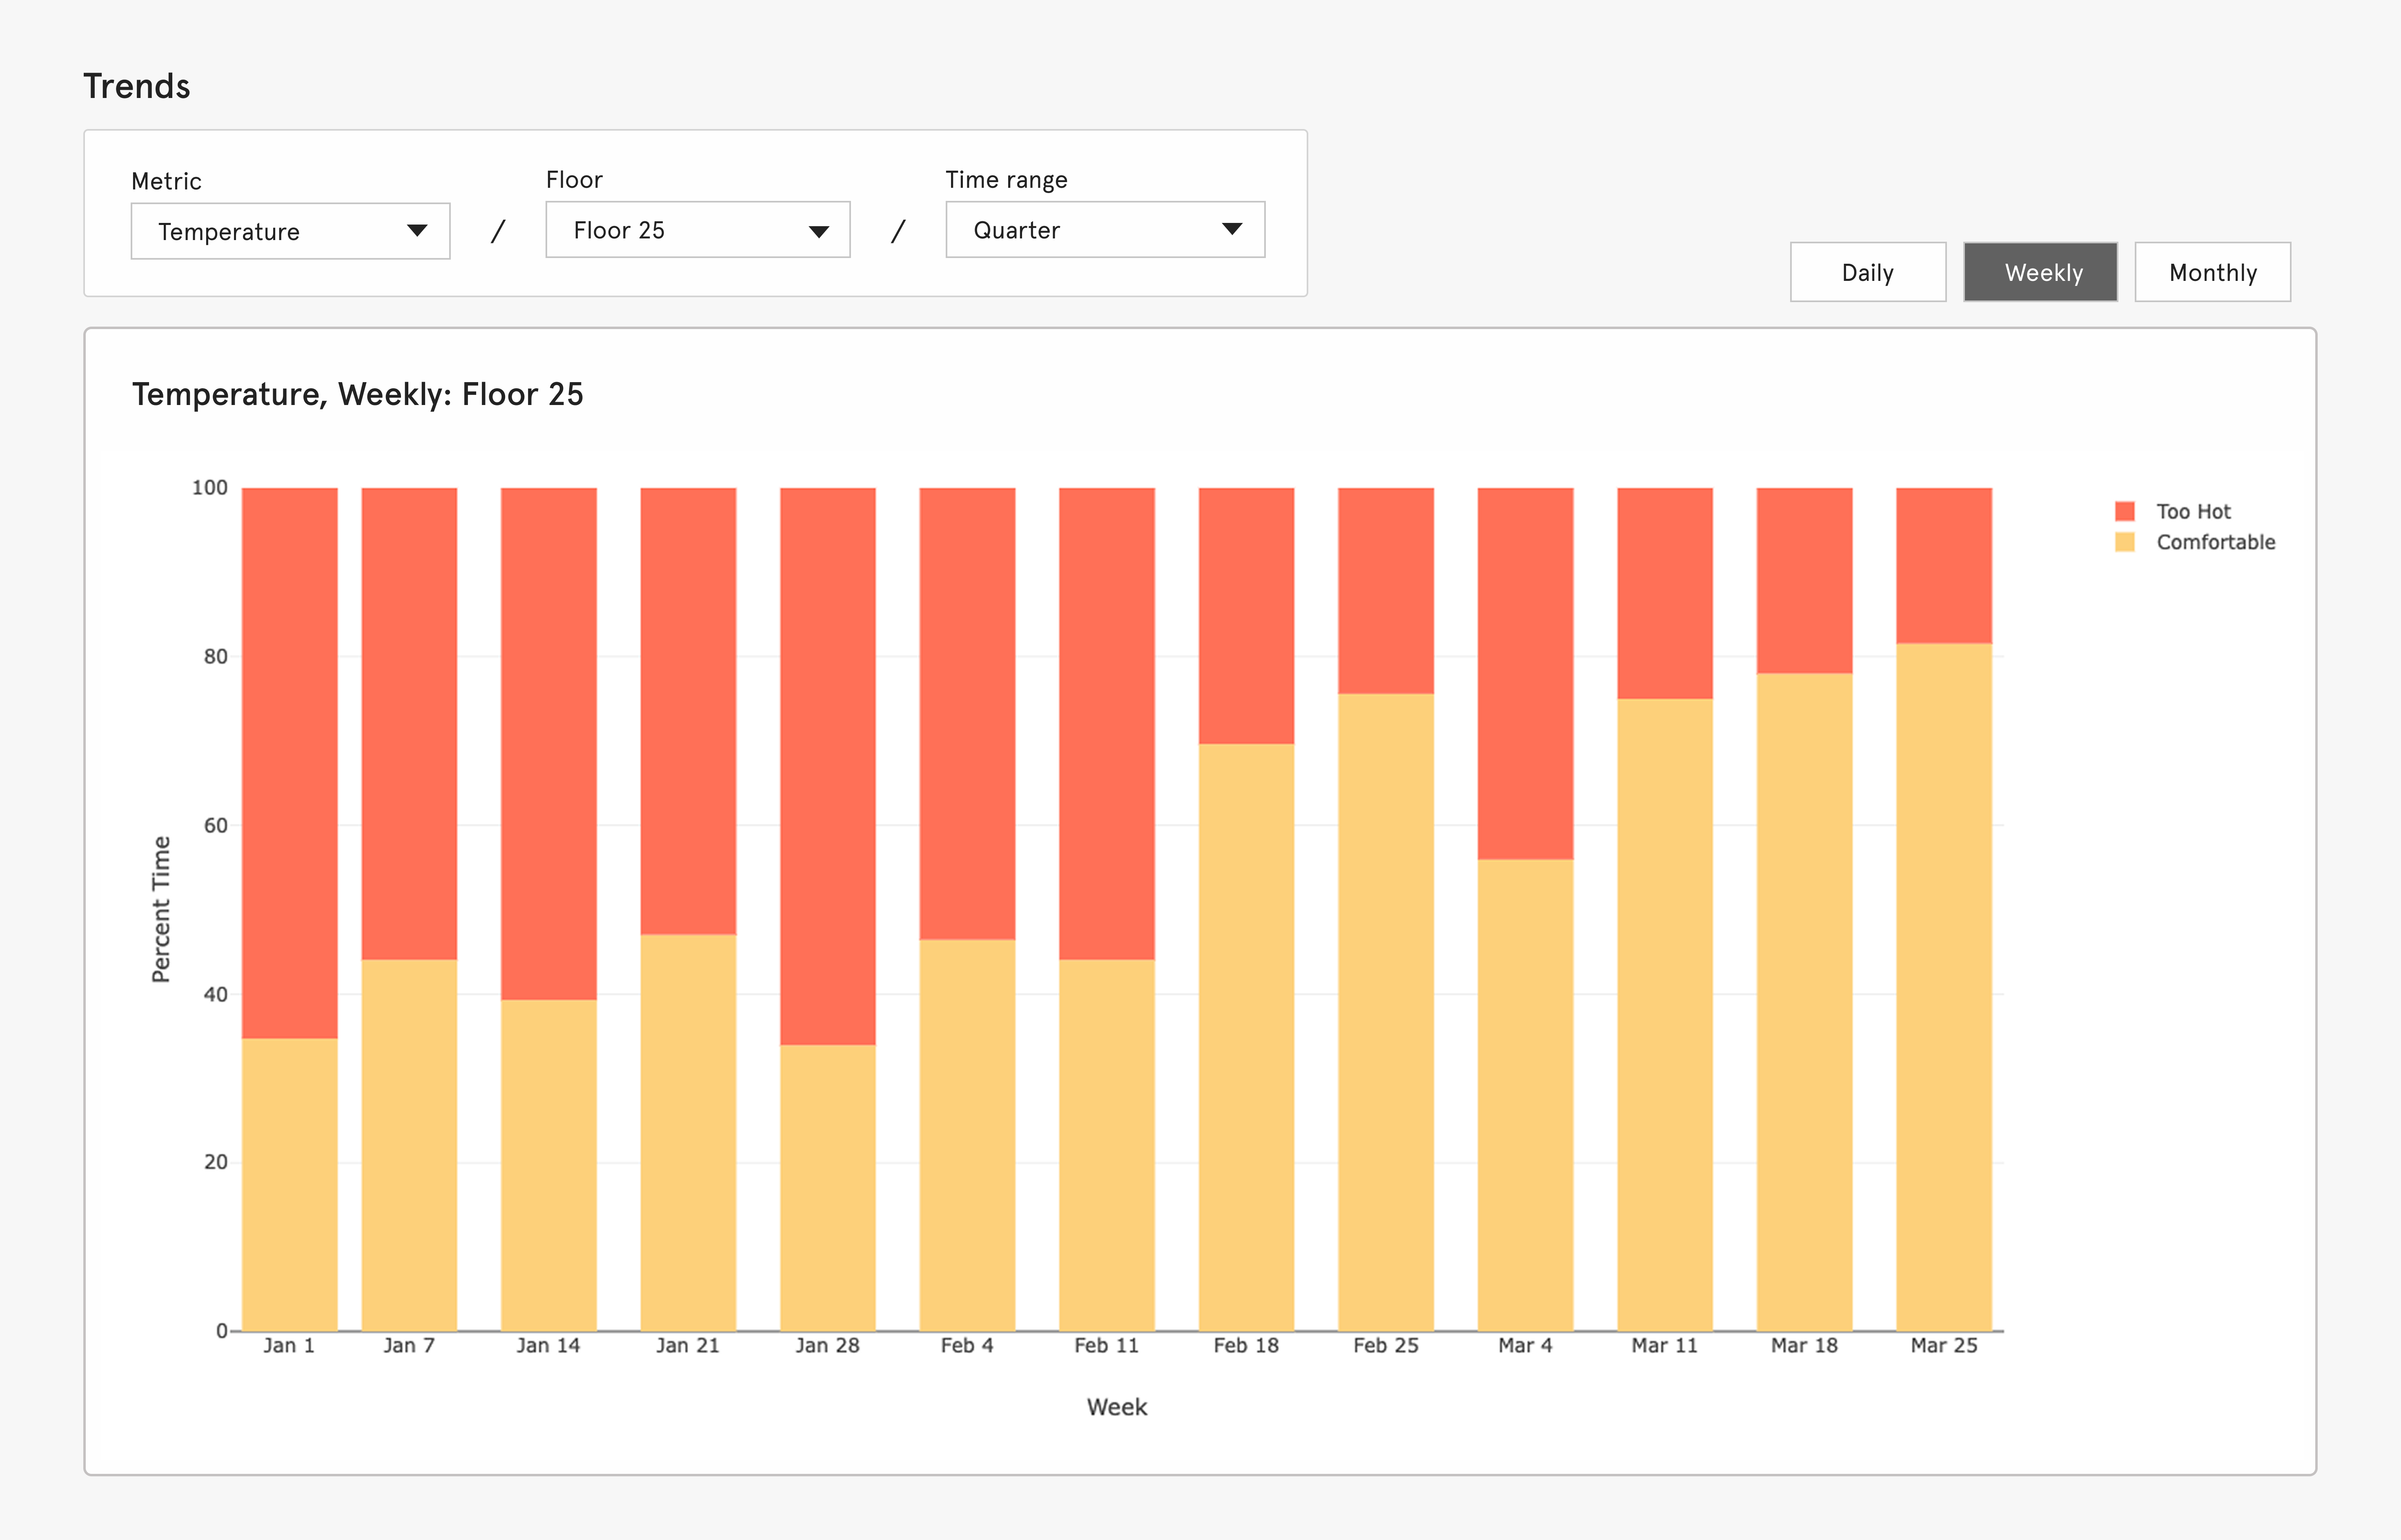Click the Percent Time y-axis title
Viewport: 2401px width, 1540px height.
161,909
